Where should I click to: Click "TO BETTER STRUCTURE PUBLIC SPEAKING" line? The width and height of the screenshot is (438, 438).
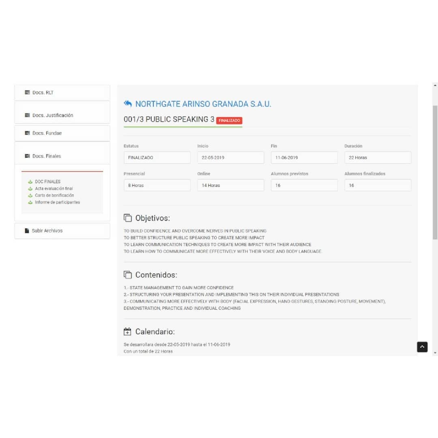click(x=194, y=238)
